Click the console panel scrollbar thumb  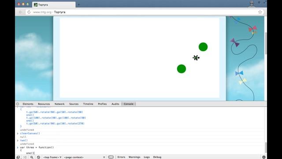266,148
